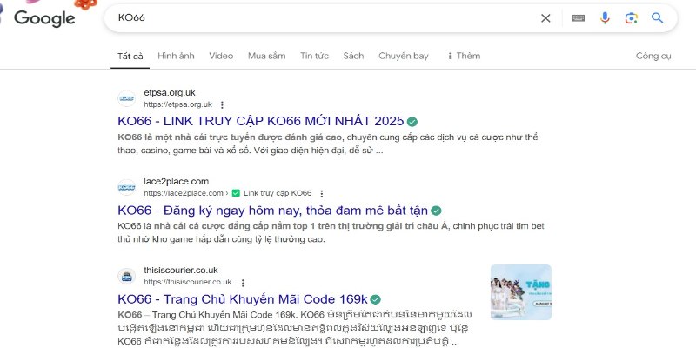Select the 'Tất cả' tab
Viewport: 696px width, 348px height.
[x=130, y=57]
